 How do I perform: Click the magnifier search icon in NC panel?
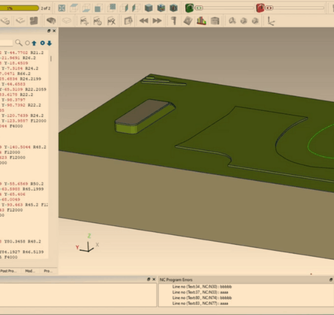coord(19,43)
